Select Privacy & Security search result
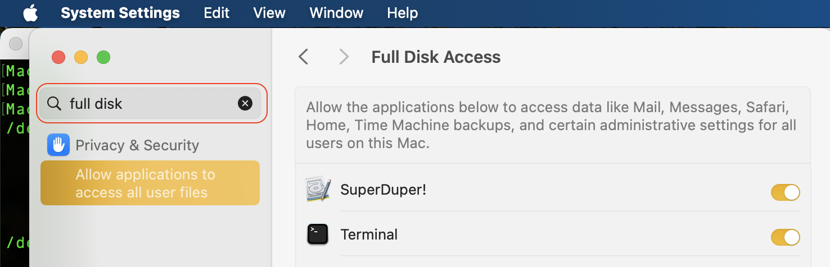The image size is (830, 267). click(x=137, y=145)
